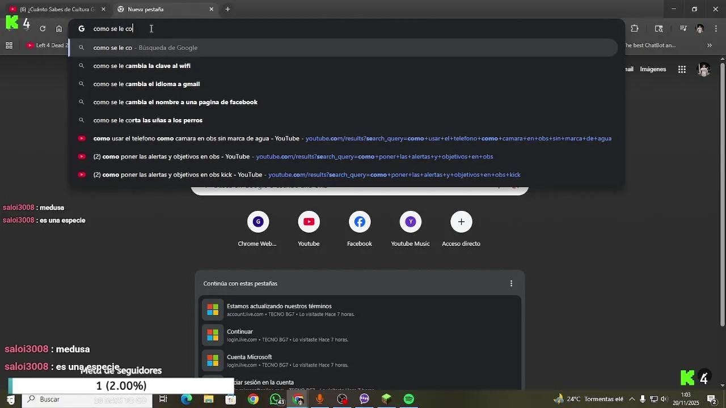Open OBS Studio from the taskbar
The height and width of the screenshot is (408, 726).
[x=342, y=399]
